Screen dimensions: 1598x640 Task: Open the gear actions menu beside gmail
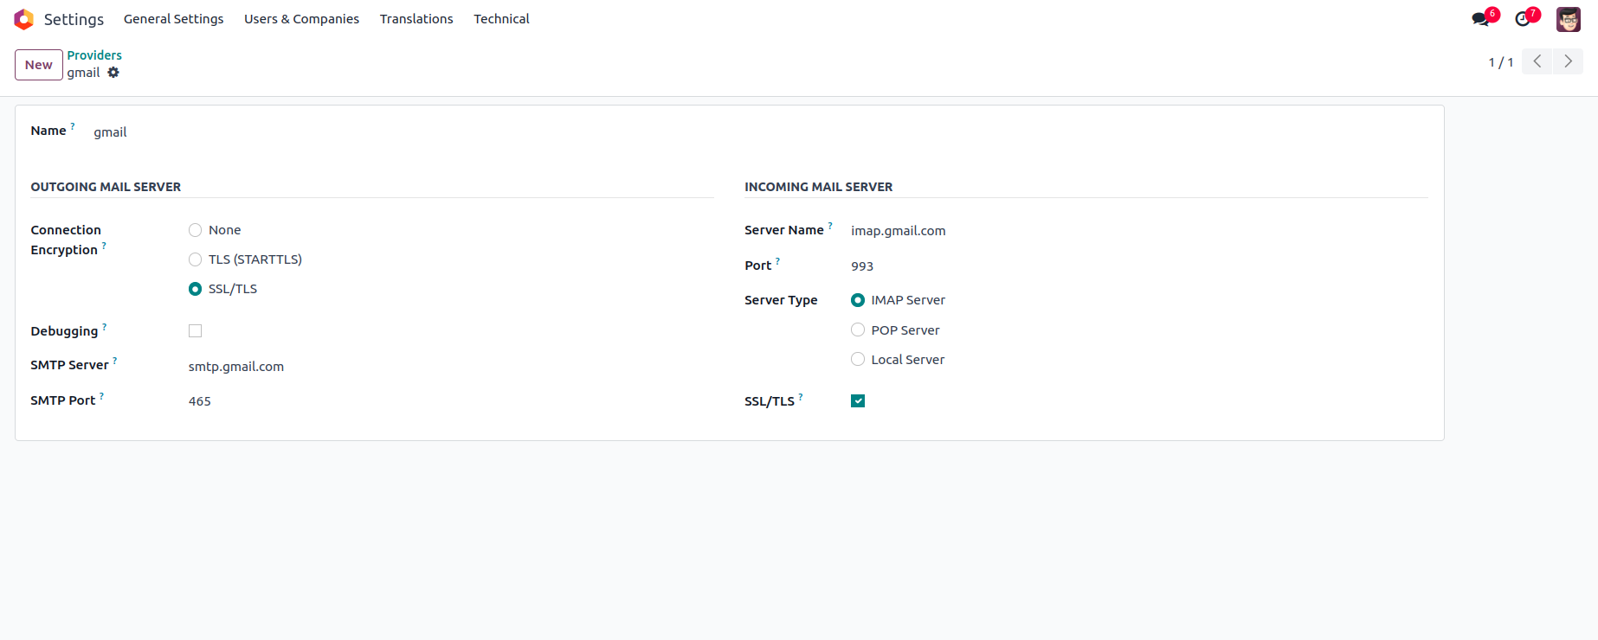point(113,73)
